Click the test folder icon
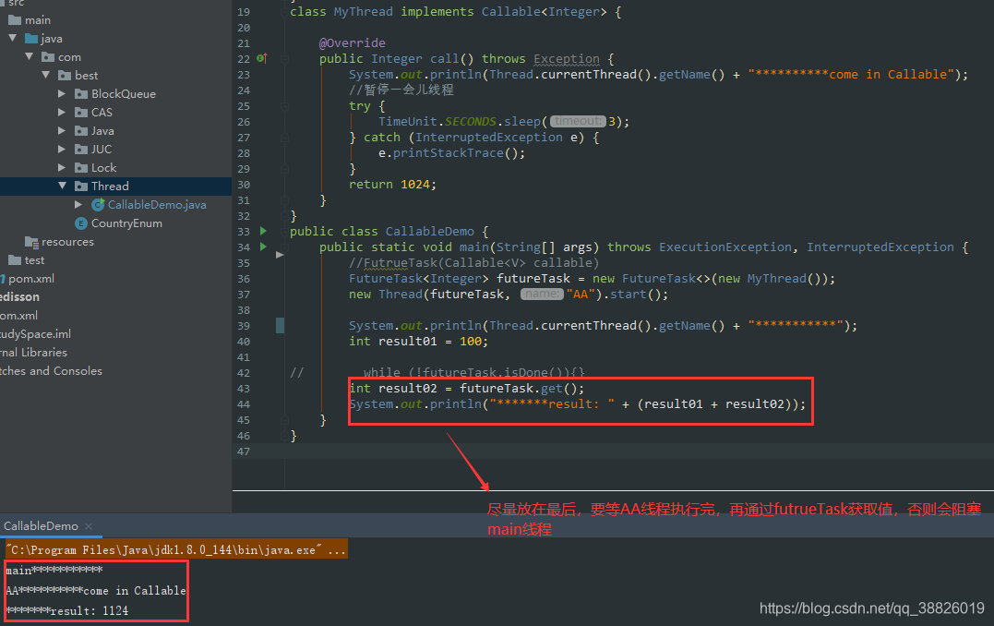Screen dimensions: 994x626 (x=15, y=260)
